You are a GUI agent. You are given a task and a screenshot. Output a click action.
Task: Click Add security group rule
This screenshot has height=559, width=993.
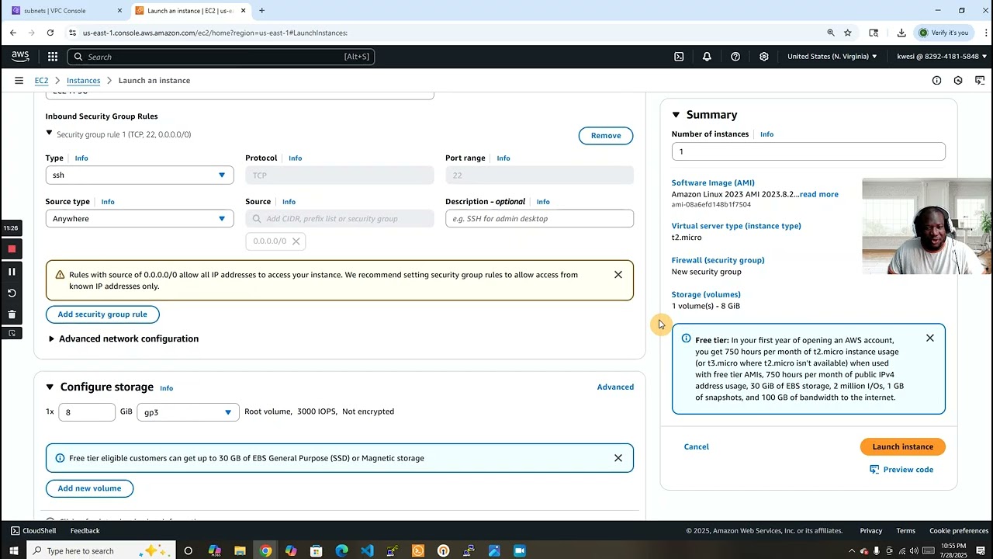click(102, 314)
